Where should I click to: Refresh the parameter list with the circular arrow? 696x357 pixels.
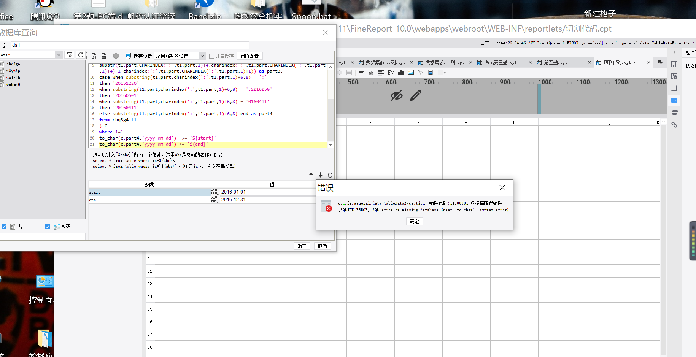click(330, 175)
